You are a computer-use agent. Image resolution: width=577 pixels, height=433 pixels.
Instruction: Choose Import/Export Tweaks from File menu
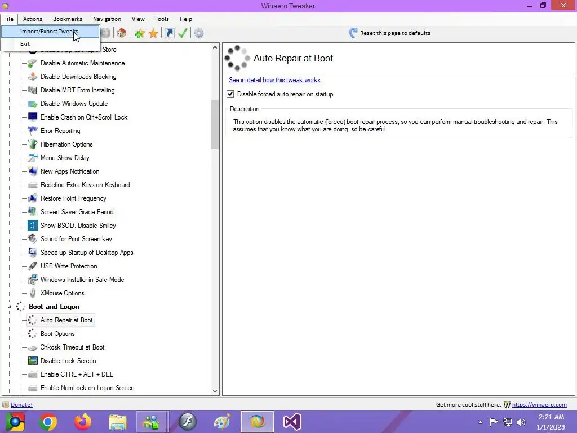(x=50, y=32)
